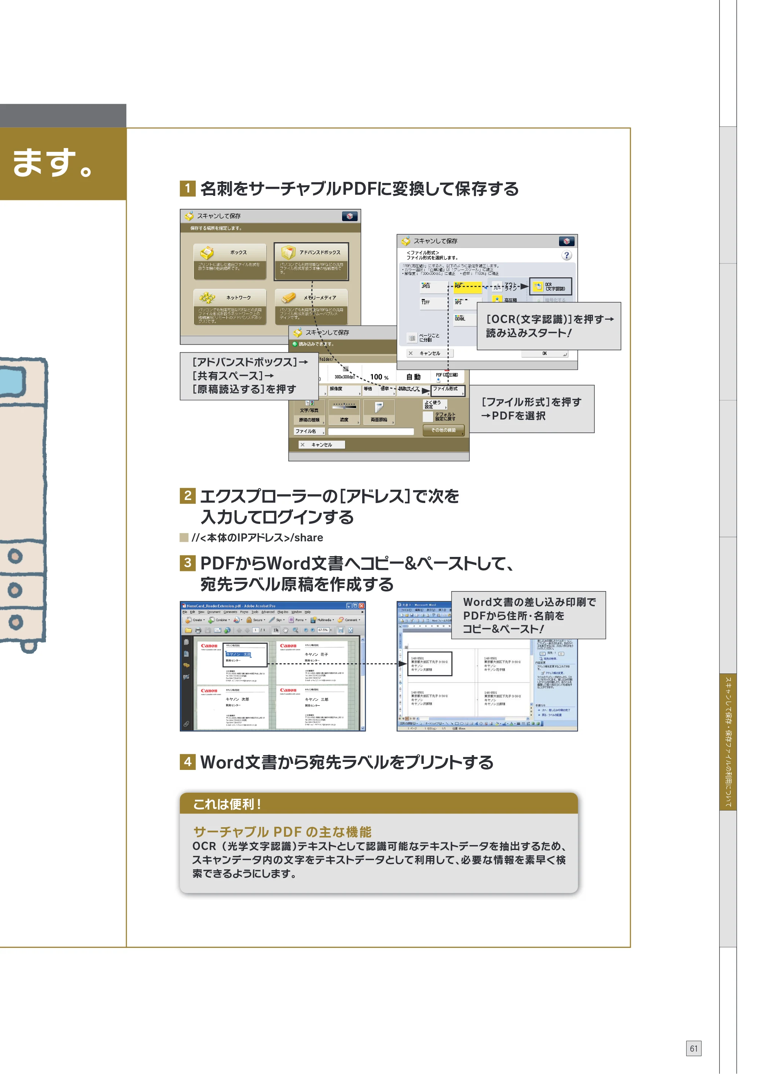Click the Open folder icon in Acrobat
The width and height of the screenshot is (759, 1074).
pos(189,631)
